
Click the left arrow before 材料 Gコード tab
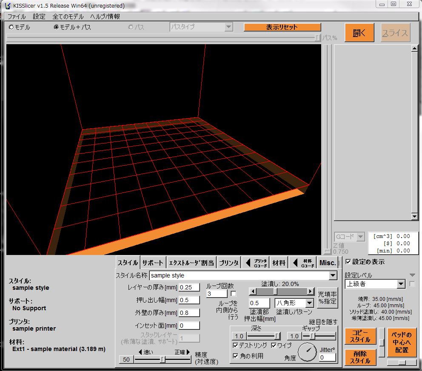coord(295,263)
